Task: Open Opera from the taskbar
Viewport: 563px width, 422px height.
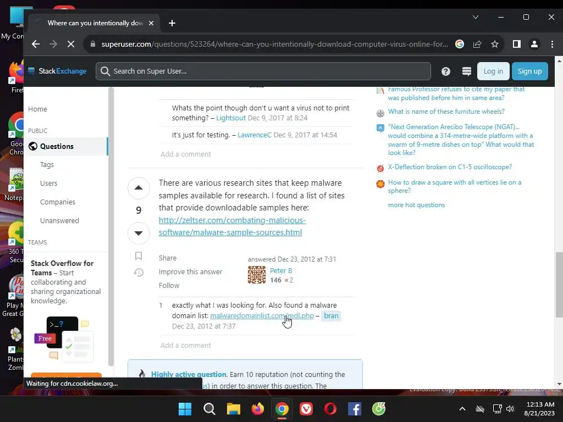Action: [330, 409]
